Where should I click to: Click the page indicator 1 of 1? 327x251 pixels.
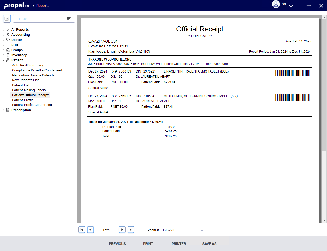[x=106, y=230]
